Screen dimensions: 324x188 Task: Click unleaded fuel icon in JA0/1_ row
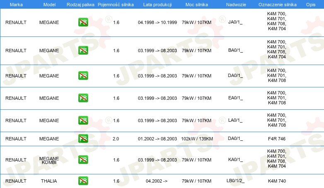tap(83, 22)
